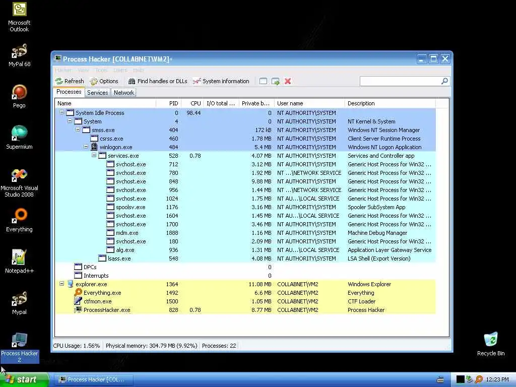The height and width of the screenshot is (387, 516).
Task: Sort by the Name column header
Action: tap(105, 103)
